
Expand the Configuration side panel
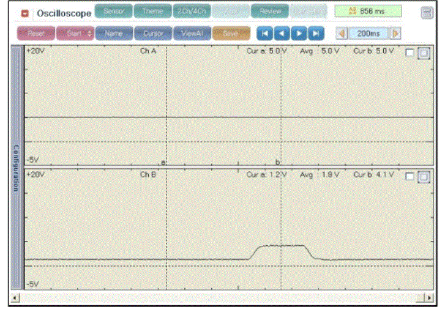(x=16, y=168)
